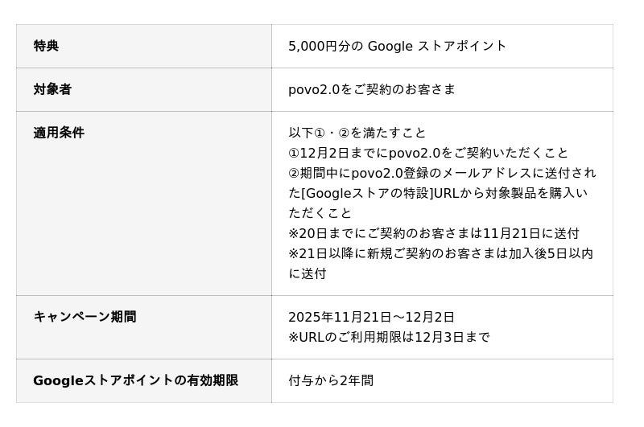644x427 pixels.
Task: Select the キャンペーン期間 label
Action: pos(85,317)
